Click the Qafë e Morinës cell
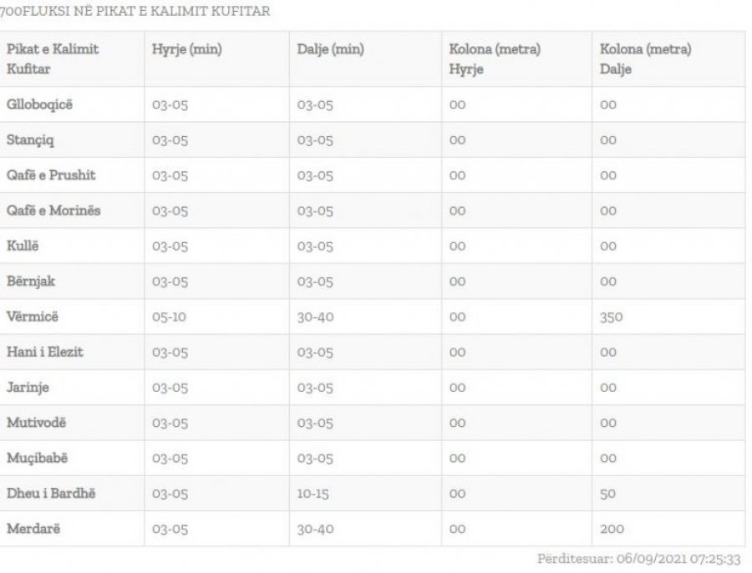Viewport: 752px width, 573px height. tap(53, 210)
